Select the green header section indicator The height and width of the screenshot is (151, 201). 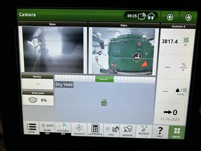pos(104,79)
